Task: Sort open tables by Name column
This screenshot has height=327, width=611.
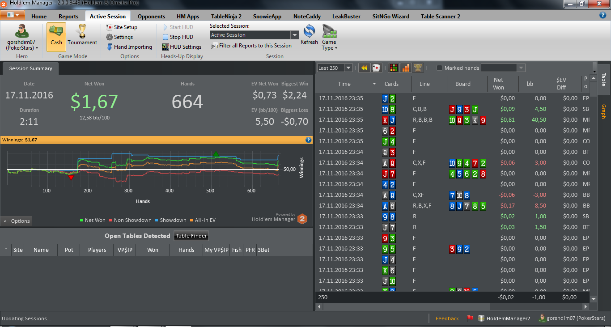Action: click(41, 250)
